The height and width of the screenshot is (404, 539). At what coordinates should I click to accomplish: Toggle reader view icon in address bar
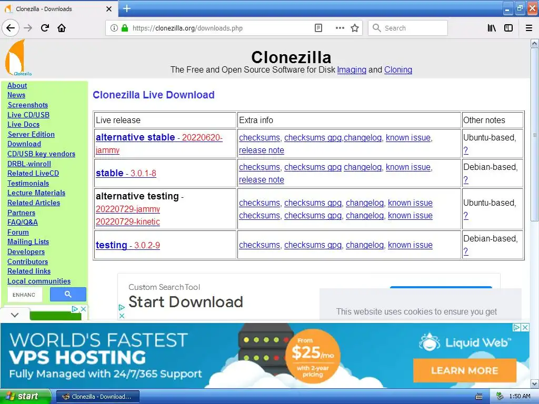click(318, 28)
